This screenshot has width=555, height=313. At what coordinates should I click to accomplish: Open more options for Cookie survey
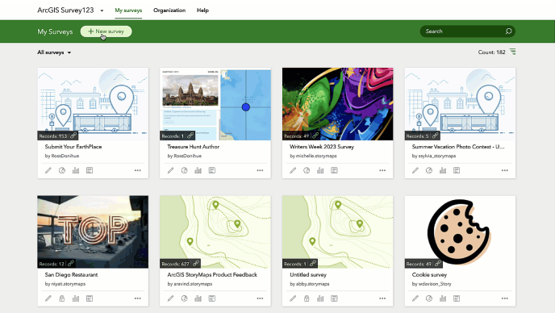tap(505, 298)
